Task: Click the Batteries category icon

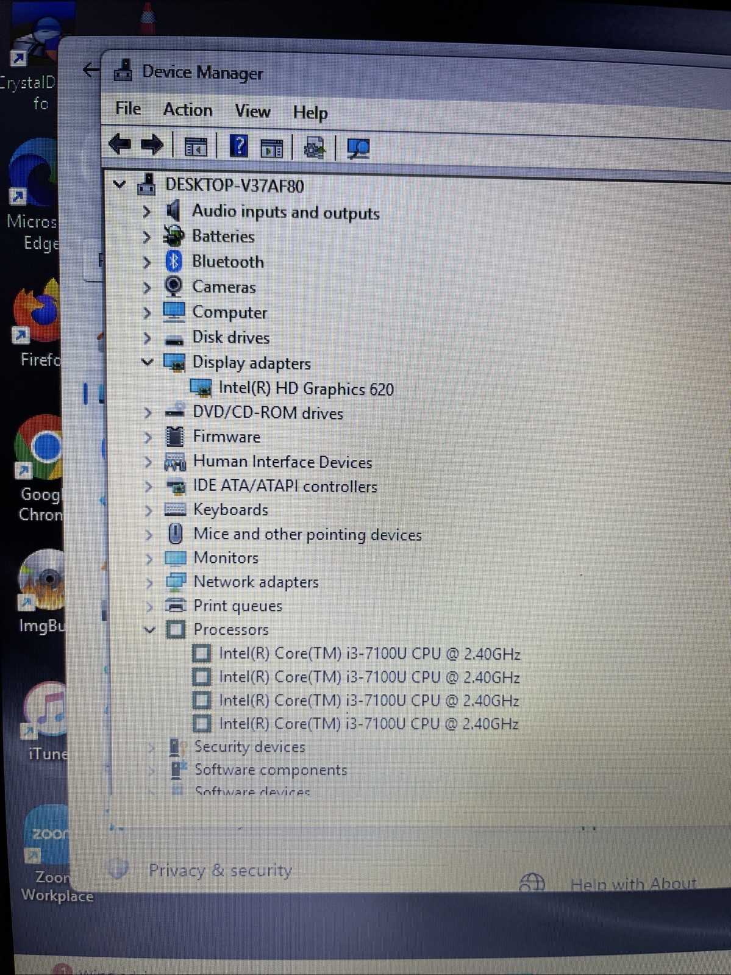Action: pos(174,235)
